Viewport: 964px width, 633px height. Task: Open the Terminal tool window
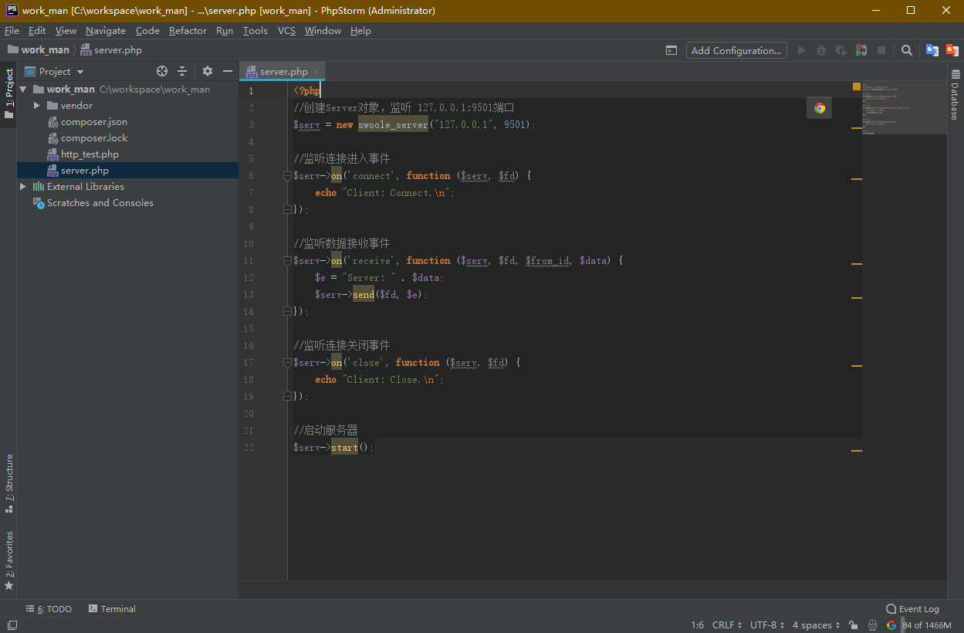click(112, 609)
